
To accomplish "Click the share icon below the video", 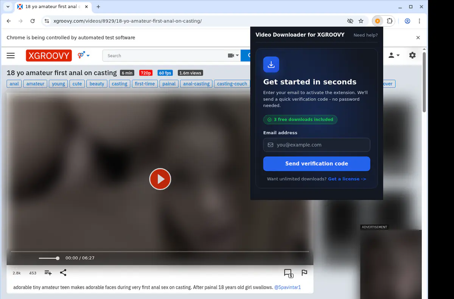I will [63, 273].
